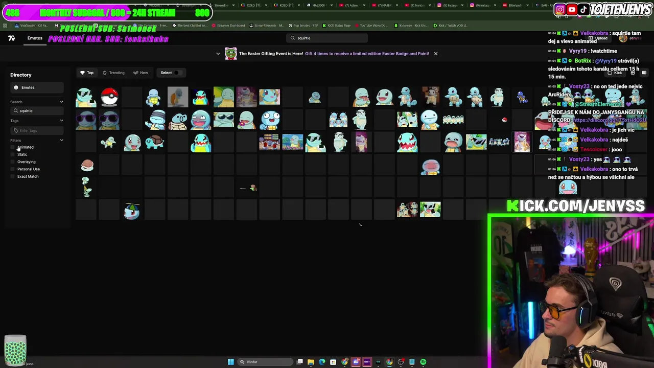Click the Enter tags field
The image size is (654, 368).
(x=37, y=130)
